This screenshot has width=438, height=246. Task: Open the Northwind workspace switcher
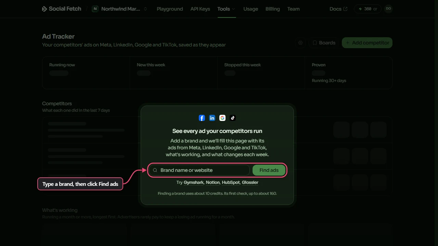point(120,9)
